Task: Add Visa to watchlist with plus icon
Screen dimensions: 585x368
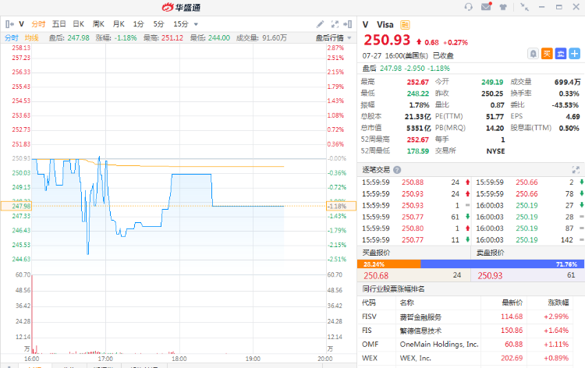Action: [x=574, y=54]
